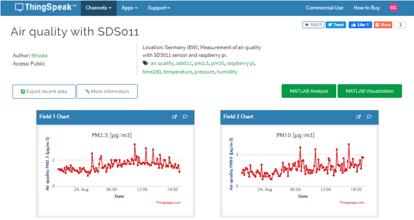Click the PM10 [µg/m3] chart heading

click(295, 135)
